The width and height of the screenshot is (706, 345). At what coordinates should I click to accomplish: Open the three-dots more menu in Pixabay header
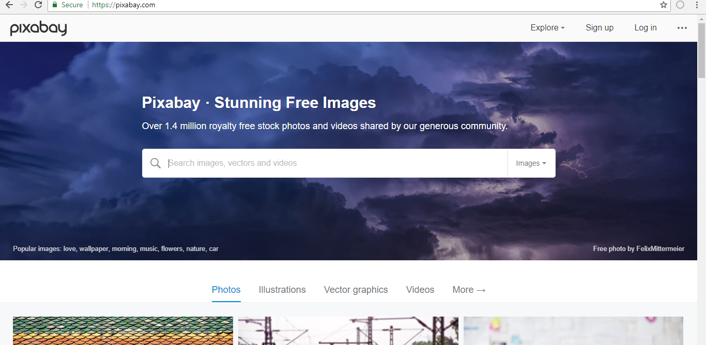coord(682,28)
